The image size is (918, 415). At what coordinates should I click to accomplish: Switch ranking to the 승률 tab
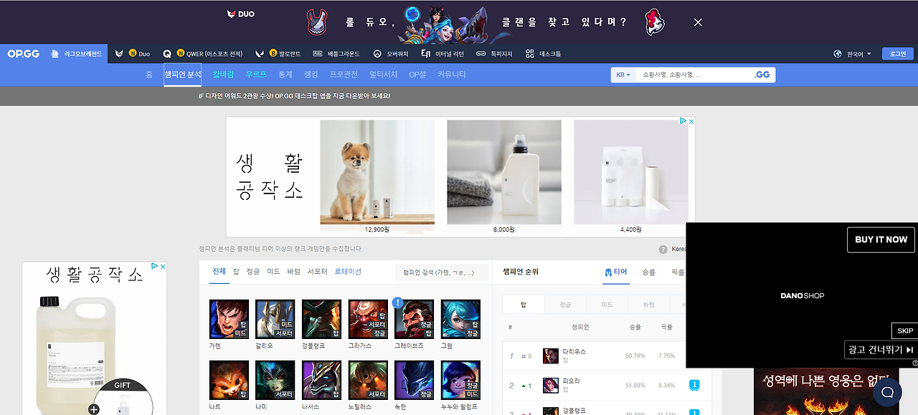[x=648, y=272]
